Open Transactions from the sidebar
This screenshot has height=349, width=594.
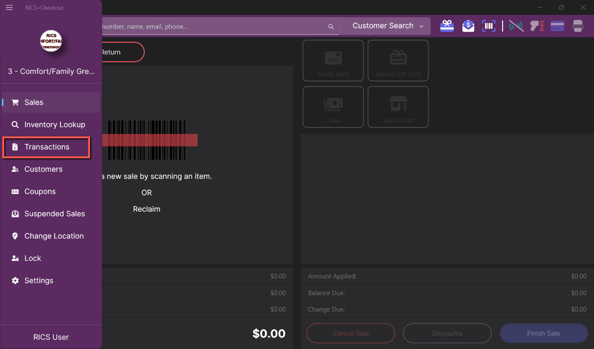(x=46, y=147)
